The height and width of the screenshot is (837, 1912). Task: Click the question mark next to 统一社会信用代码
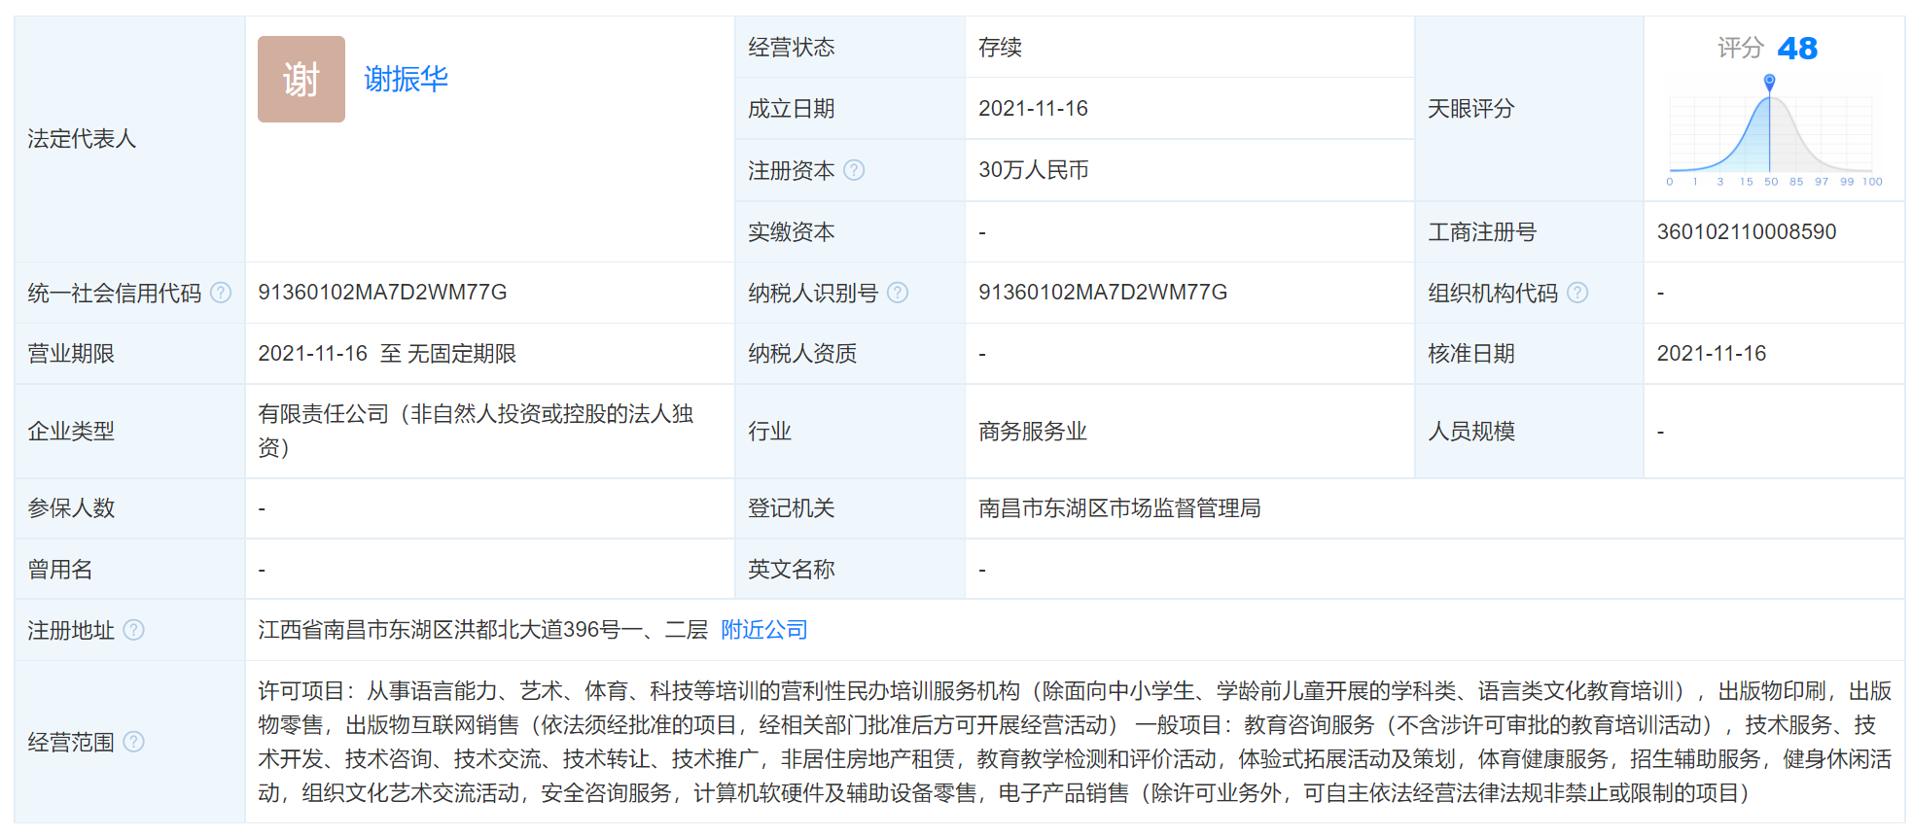(x=221, y=293)
